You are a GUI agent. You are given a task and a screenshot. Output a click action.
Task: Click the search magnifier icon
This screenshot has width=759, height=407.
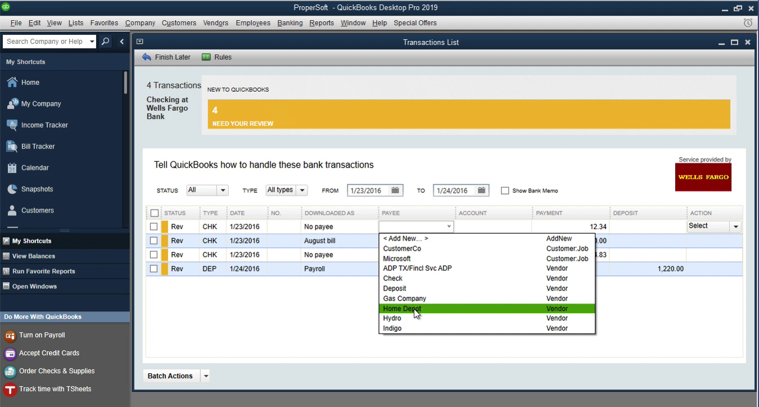click(x=105, y=42)
